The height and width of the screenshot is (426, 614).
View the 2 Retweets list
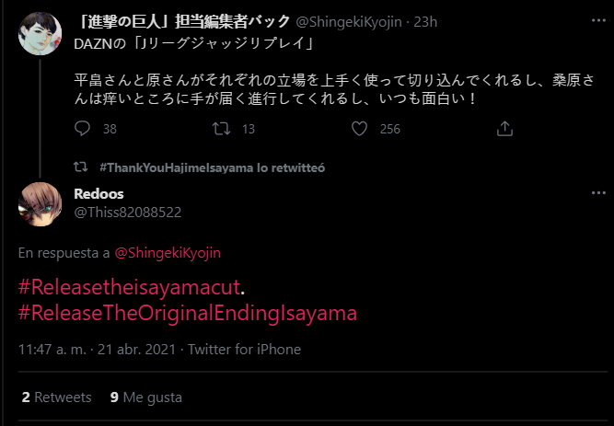(x=56, y=397)
